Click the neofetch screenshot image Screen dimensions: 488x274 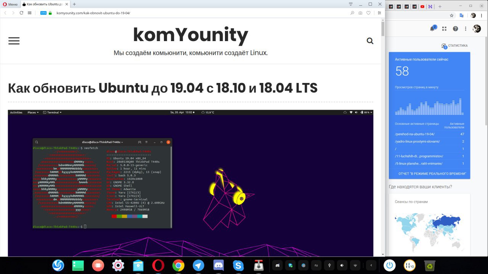coord(191,183)
